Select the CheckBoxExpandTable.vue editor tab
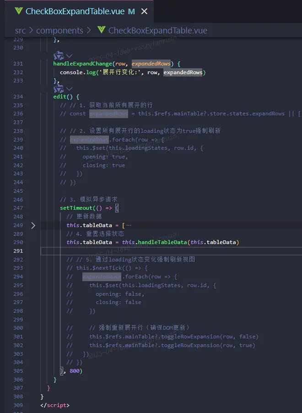302x413 pixels. coord(79,11)
